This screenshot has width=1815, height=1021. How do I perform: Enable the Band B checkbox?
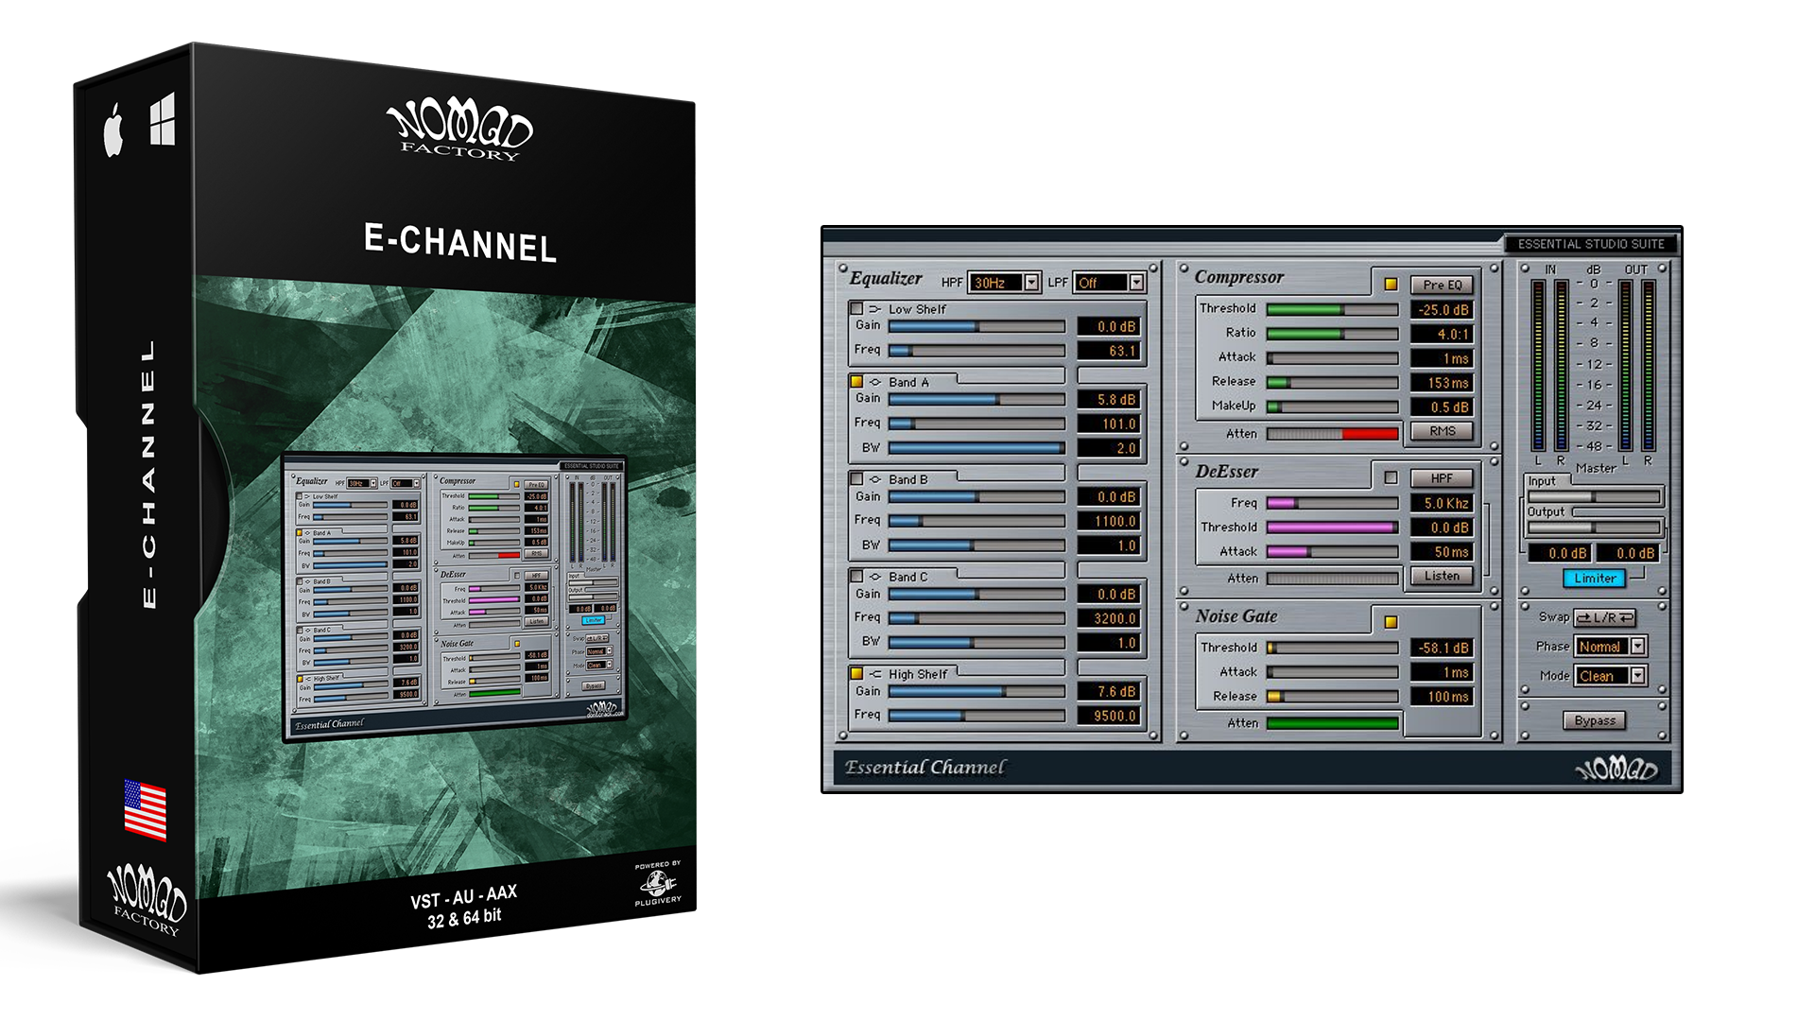pos(856,479)
